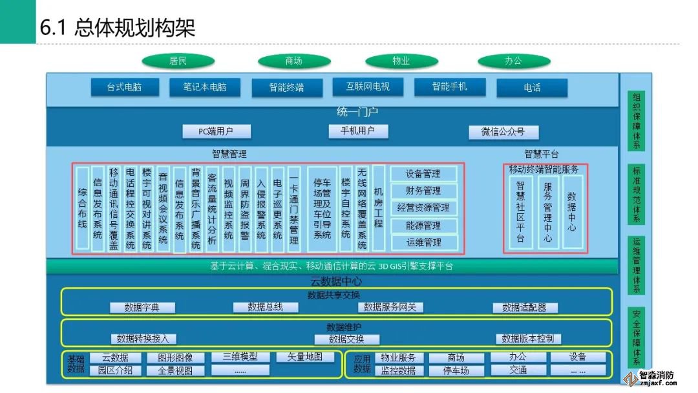Screen dimensions: 698x393
Task: Select the 手机用户 portal box
Action: tap(358, 131)
